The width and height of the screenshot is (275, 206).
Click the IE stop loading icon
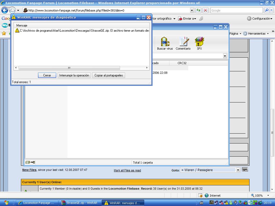(205, 10)
